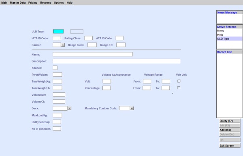Open the Options menu
Image resolution: width=243 pixels, height=156 pixels.
coord(59,3)
